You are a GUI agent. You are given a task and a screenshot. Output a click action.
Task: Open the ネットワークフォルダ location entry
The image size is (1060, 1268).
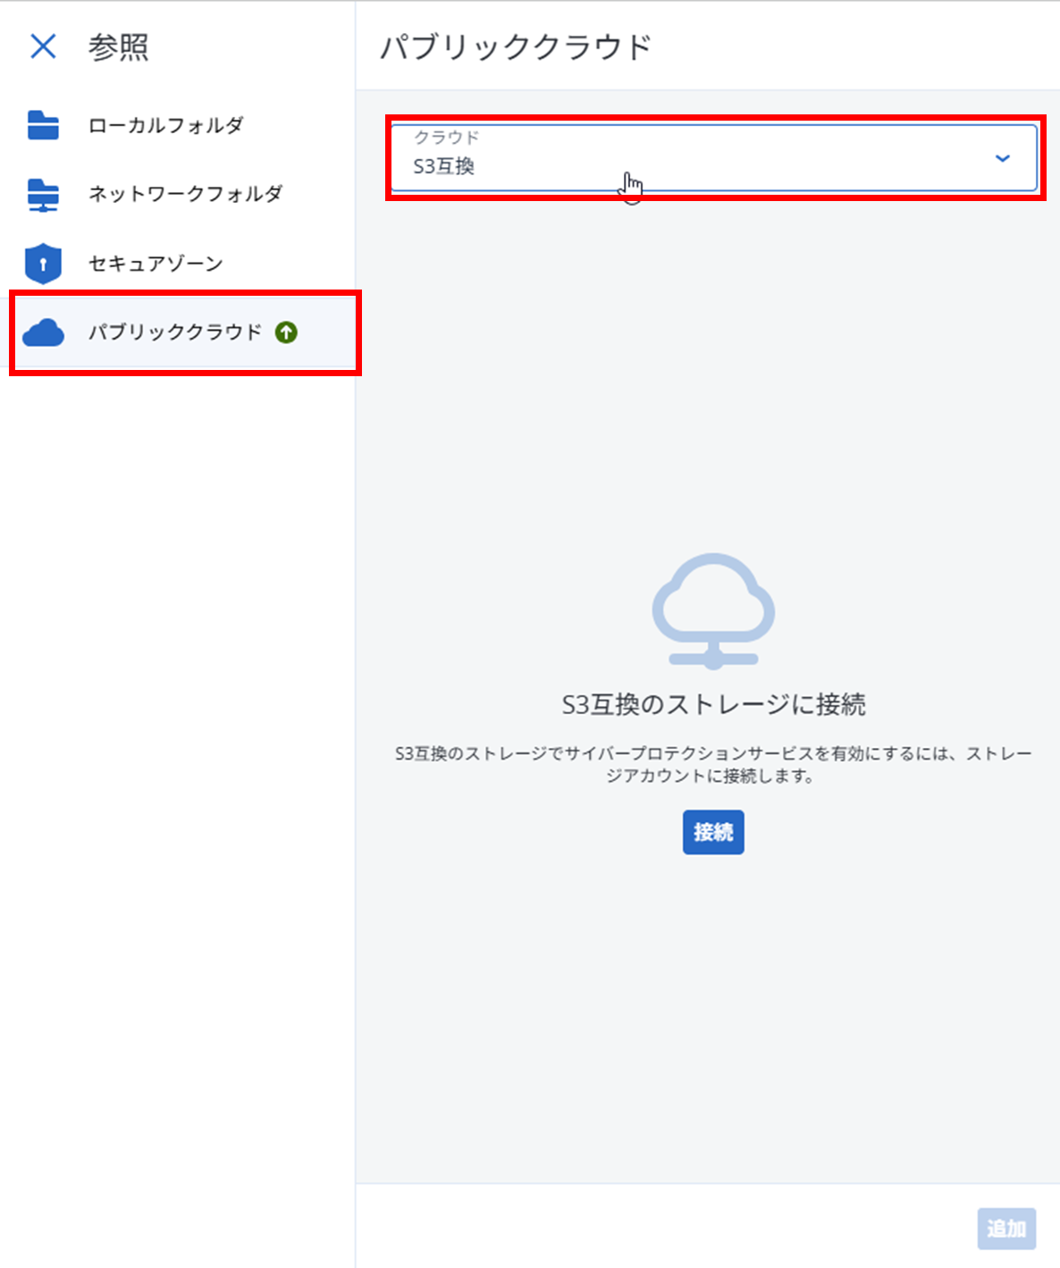[x=185, y=194]
